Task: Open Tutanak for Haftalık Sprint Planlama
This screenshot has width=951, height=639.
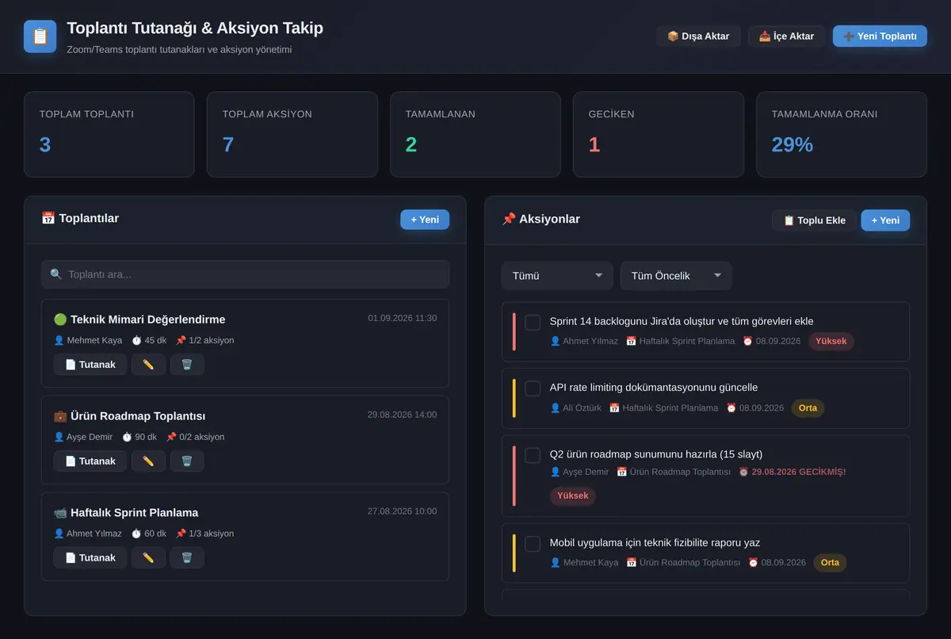Action: click(90, 558)
